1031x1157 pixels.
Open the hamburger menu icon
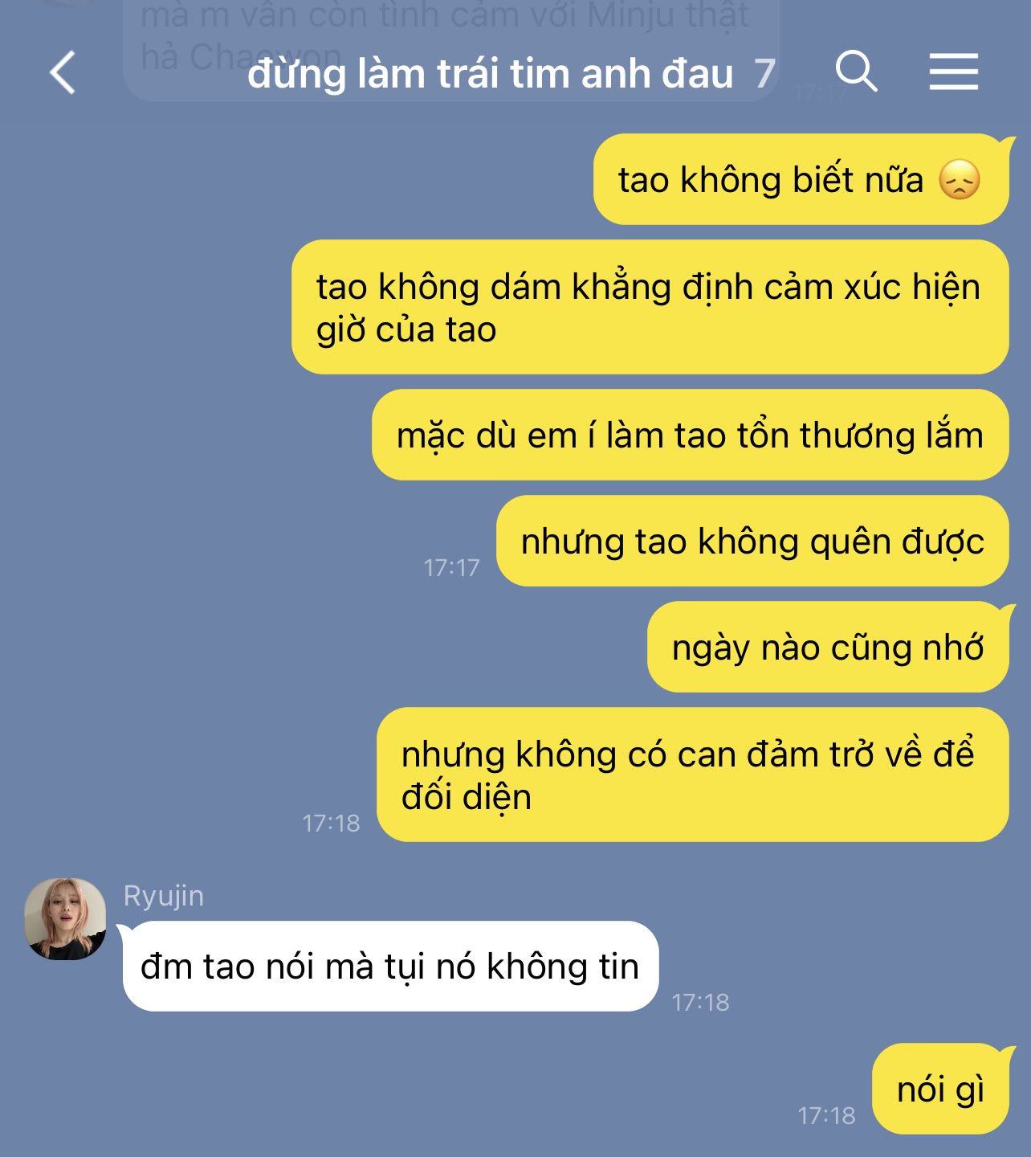[954, 72]
